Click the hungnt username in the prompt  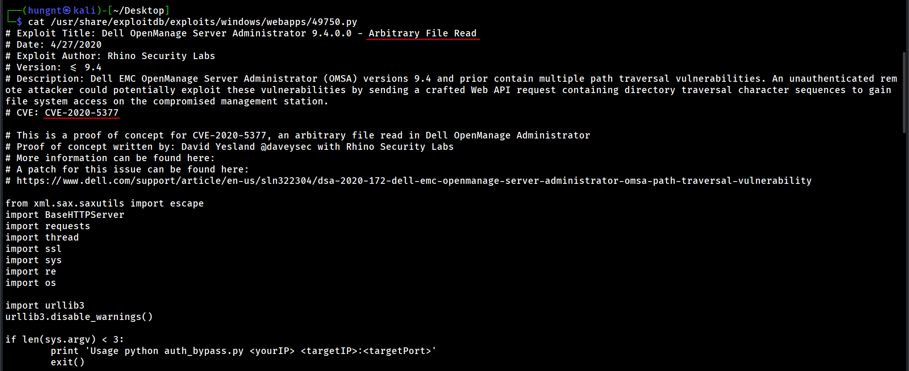pyautogui.click(x=45, y=10)
